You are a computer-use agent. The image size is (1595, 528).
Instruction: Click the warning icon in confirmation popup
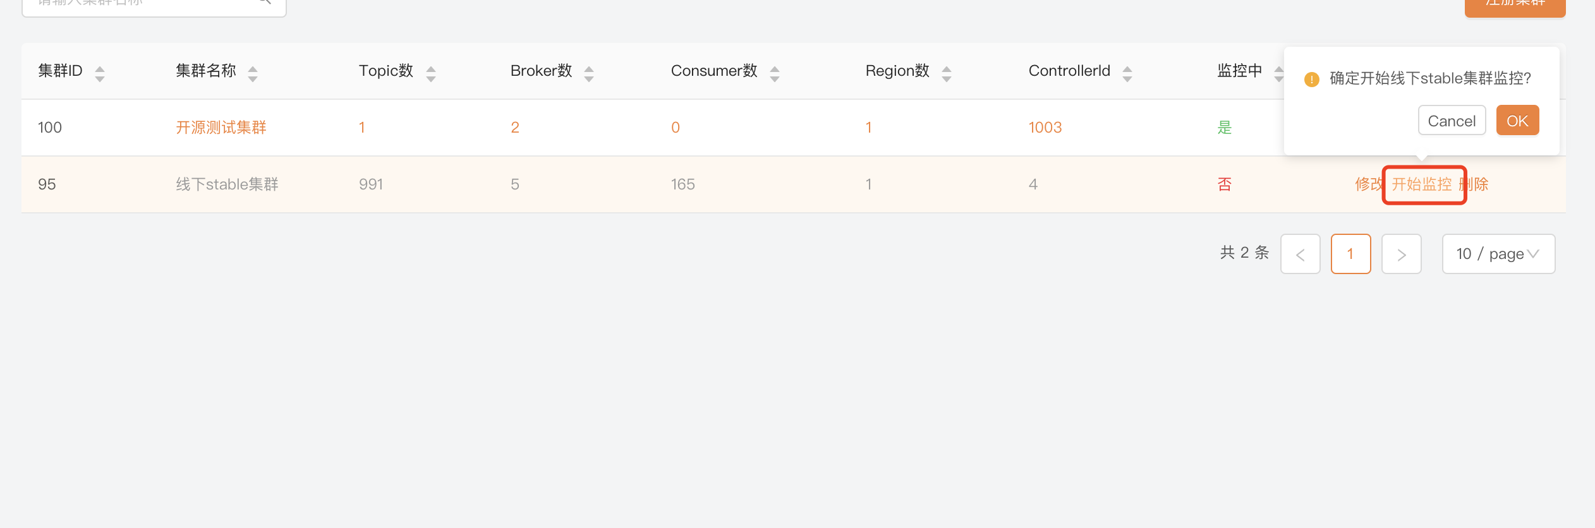1312,79
